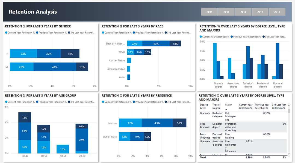
Task: Click the Type of Degree column header
Action: 216,106
